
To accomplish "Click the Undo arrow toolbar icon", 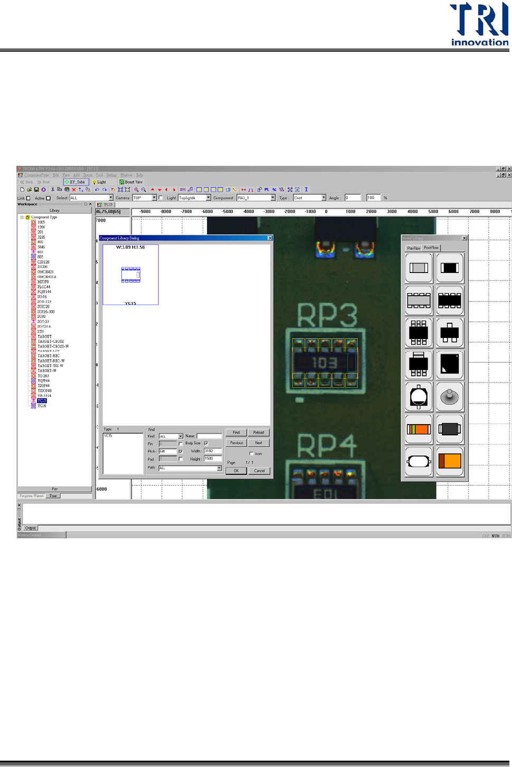I will (x=97, y=190).
